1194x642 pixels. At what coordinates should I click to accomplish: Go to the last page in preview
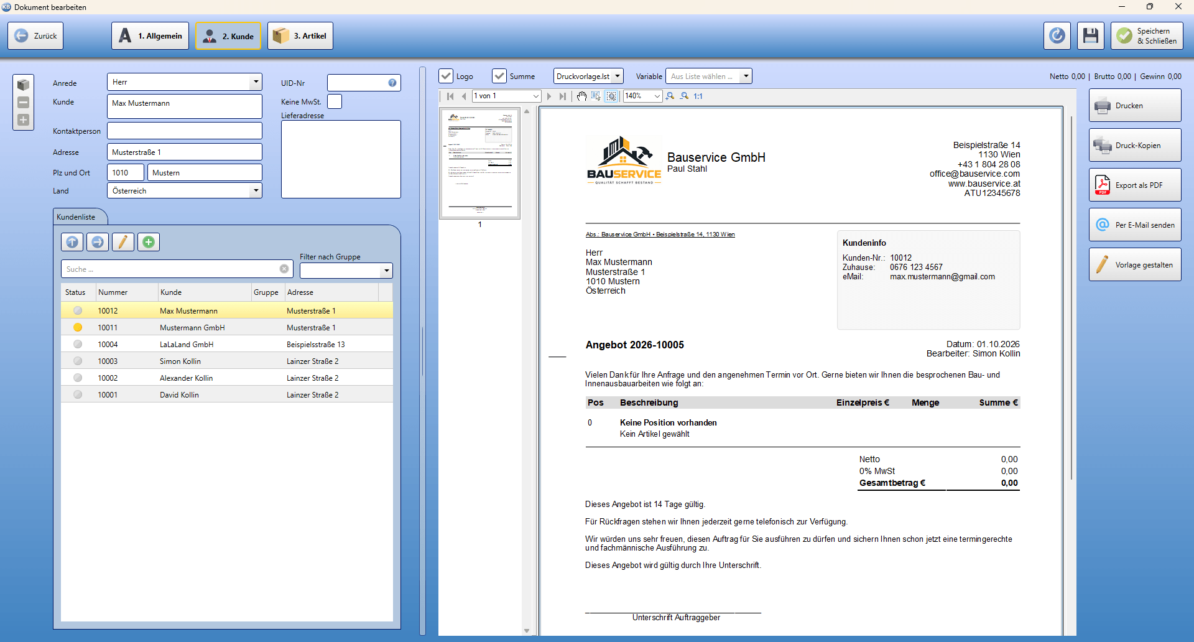pos(563,96)
